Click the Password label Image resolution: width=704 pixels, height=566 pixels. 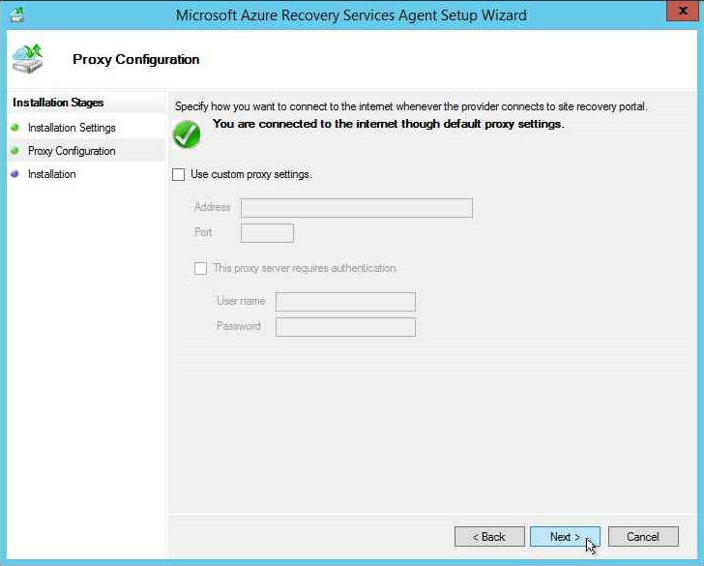(x=239, y=326)
